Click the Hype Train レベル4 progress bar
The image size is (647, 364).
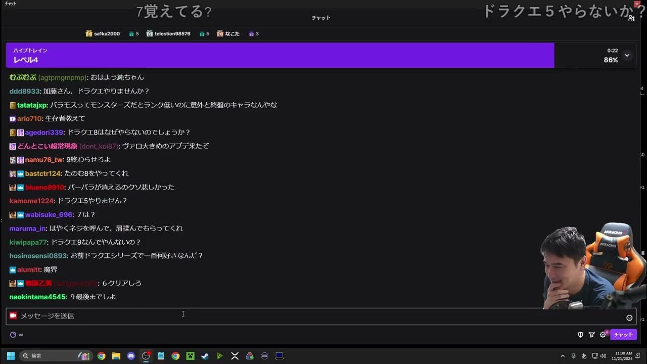[280, 55]
